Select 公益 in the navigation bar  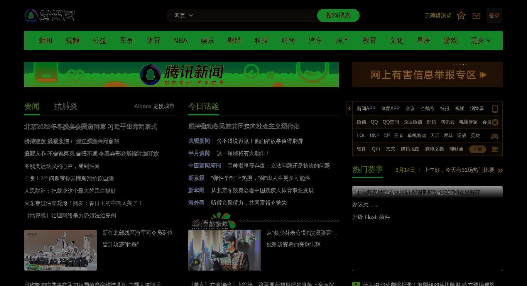point(100,41)
